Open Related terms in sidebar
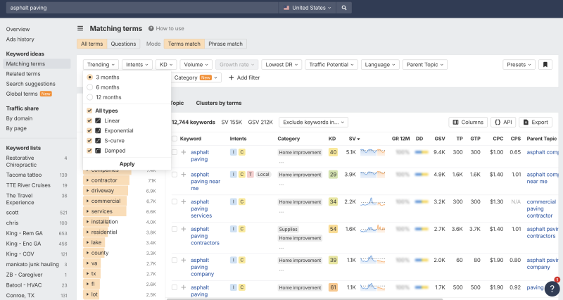This screenshot has width=563, height=300. pos(23,74)
